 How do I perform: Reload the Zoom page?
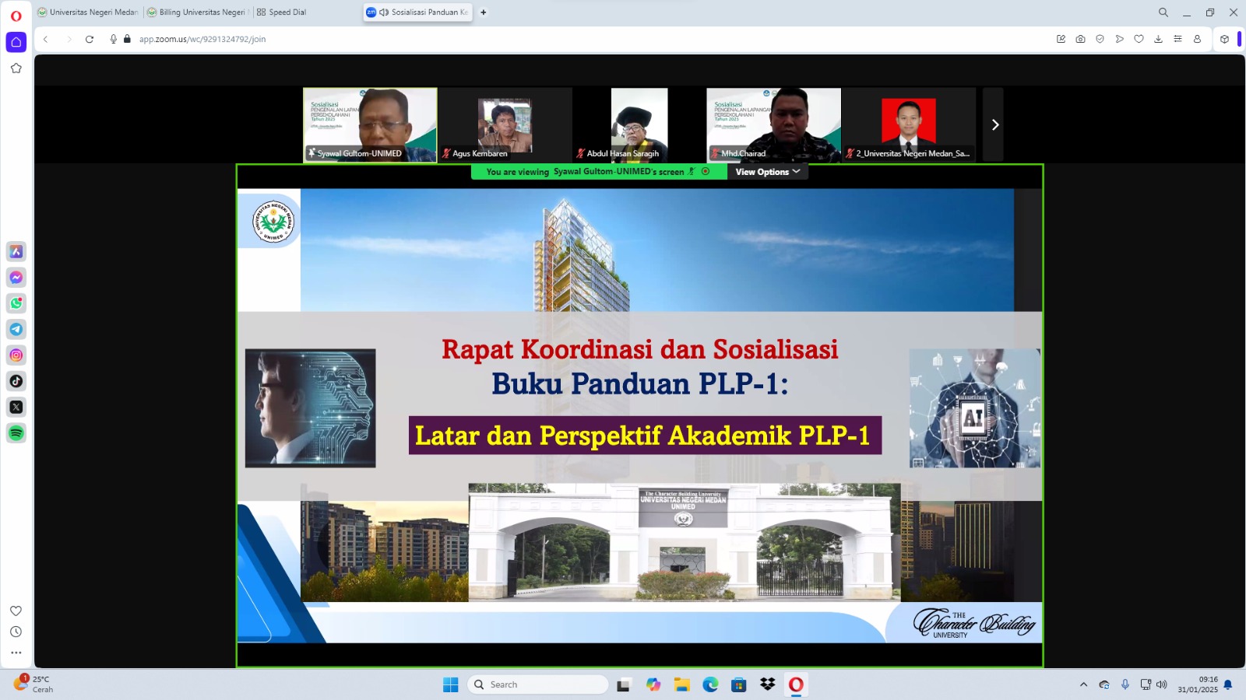pos(90,39)
